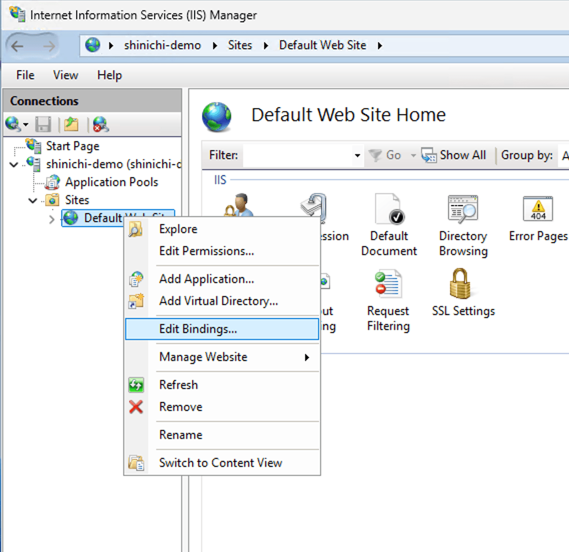Select Add Virtual Directory... menu entry
Screen dimensions: 569x552
click(x=218, y=301)
